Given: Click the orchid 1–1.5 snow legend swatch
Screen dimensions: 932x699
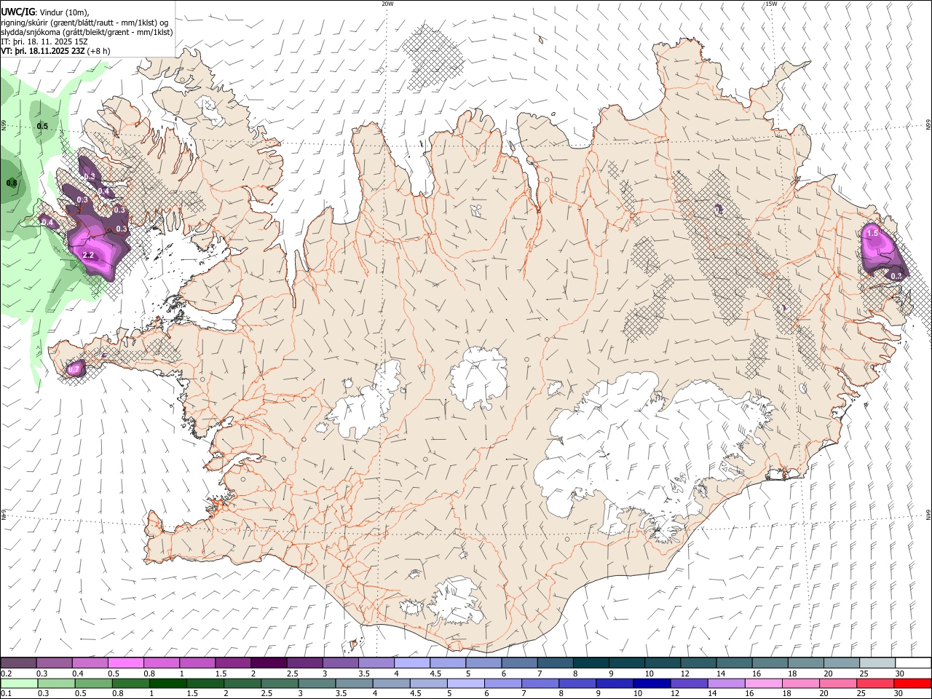Looking at the screenshot, I should click(197, 663).
